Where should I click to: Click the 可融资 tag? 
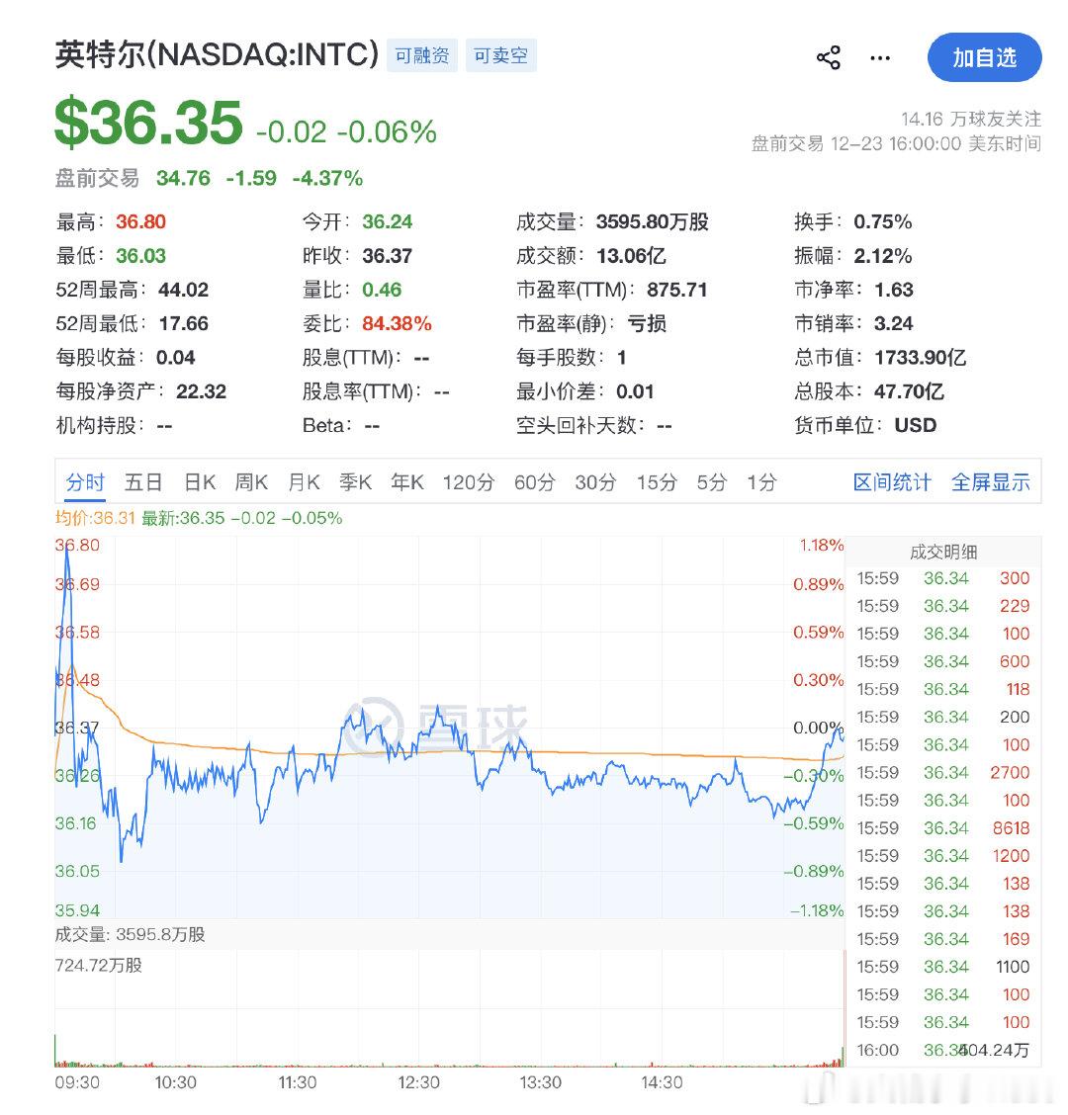pyautogui.click(x=422, y=55)
